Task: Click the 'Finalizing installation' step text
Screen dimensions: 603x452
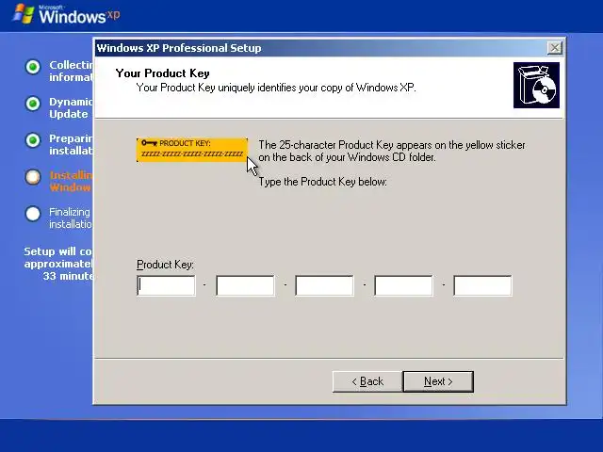Action: pos(71,218)
